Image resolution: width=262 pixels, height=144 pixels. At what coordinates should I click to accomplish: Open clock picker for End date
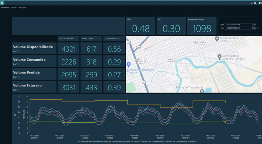coord(255,28)
